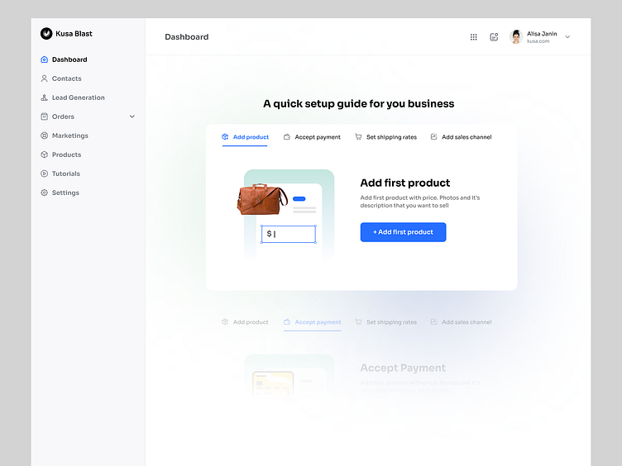Image resolution: width=622 pixels, height=466 pixels.
Task: Select the Add product tab
Action: pos(245,137)
